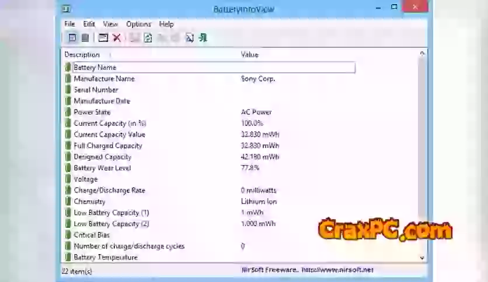Click the 100.0% value
488x282 pixels.
(x=252, y=124)
